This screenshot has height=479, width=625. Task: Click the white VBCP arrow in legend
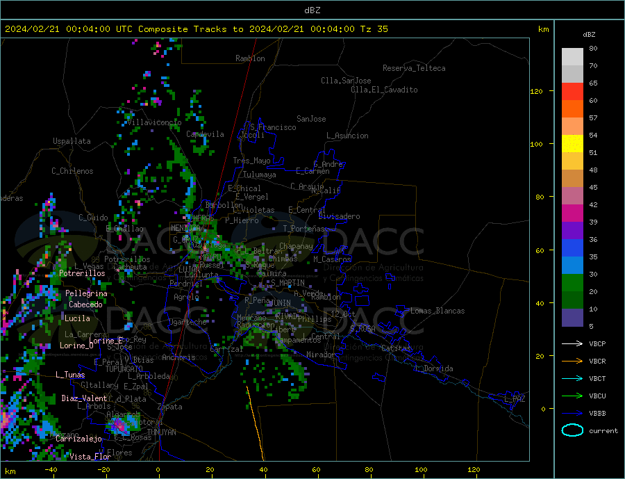click(x=572, y=343)
